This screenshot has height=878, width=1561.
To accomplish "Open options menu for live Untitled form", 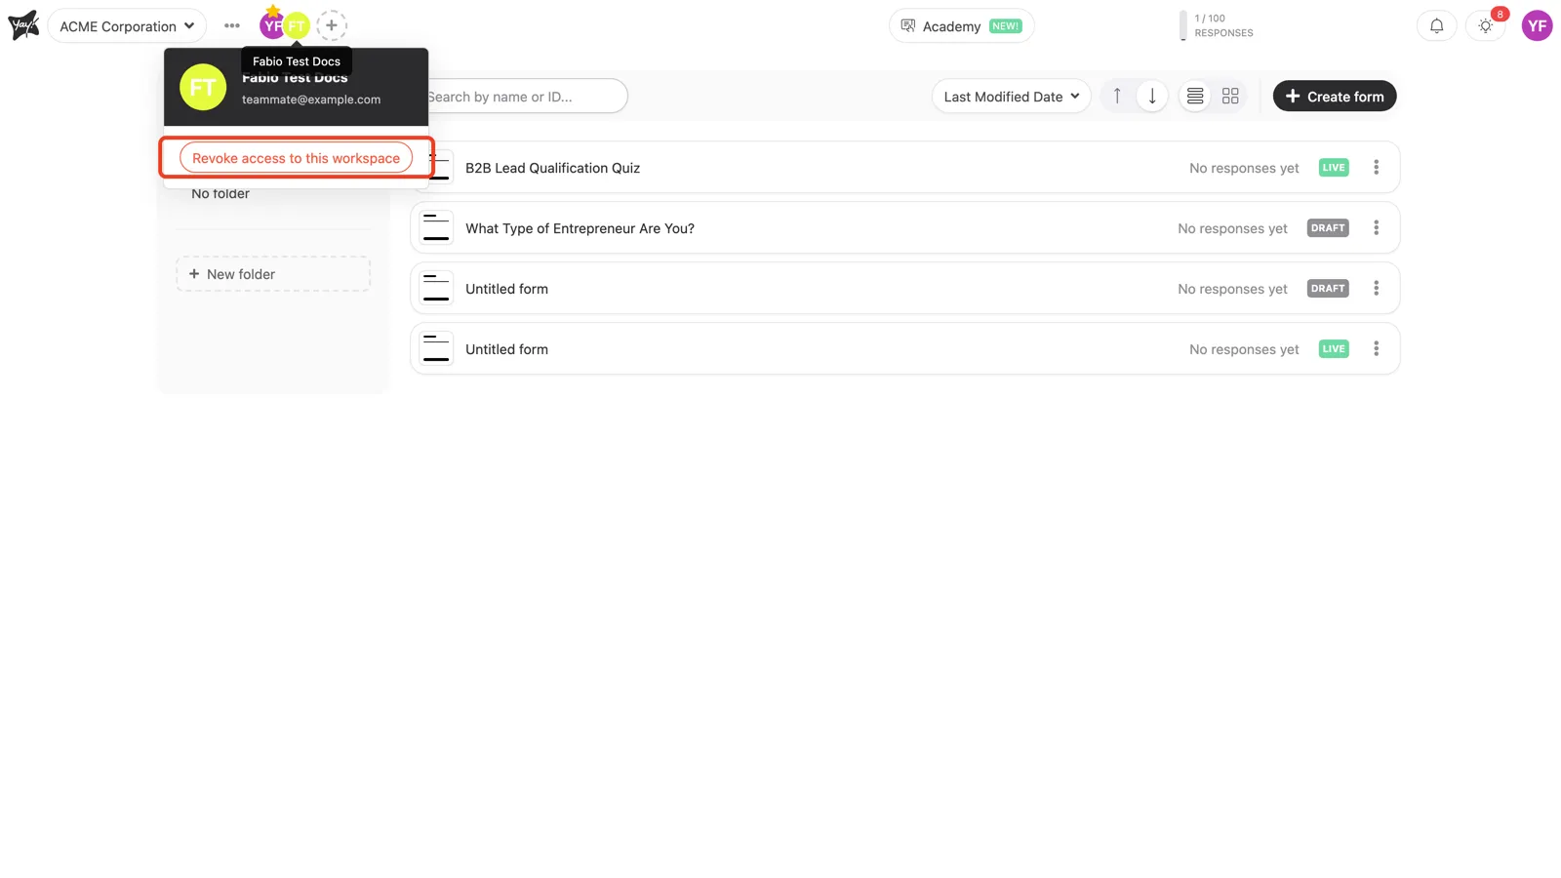I will click(x=1376, y=349).
